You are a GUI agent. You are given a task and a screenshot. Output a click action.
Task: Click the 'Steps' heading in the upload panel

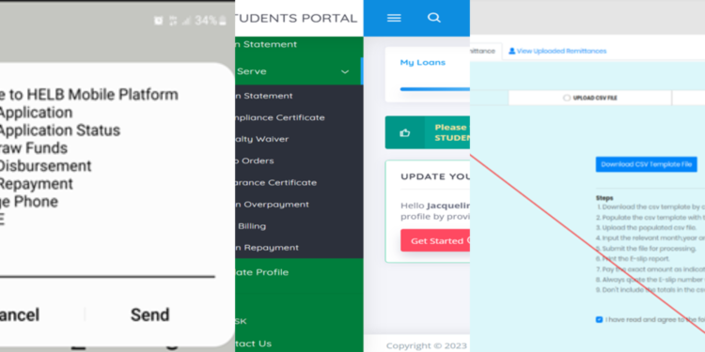[x=604, y=197]
